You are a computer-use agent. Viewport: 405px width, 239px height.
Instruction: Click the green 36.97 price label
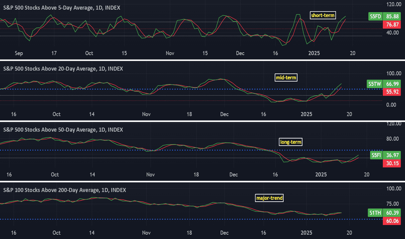click(x=392, y=155)
